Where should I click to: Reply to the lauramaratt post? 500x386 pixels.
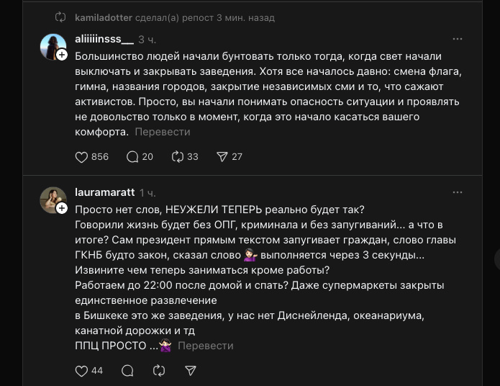pyautogui.click(x=128, y=370)
